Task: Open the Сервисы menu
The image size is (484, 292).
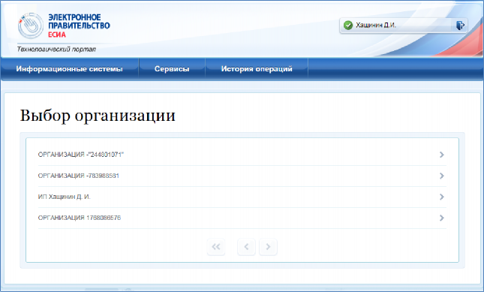Action: coord(172,69)
